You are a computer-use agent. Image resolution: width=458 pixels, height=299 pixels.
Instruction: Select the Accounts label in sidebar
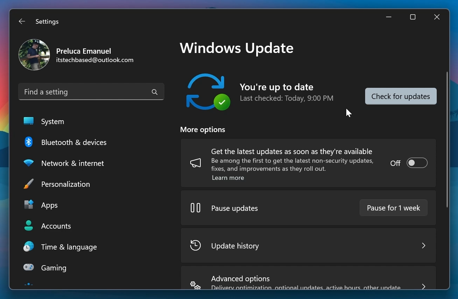[x=56, y=226]
